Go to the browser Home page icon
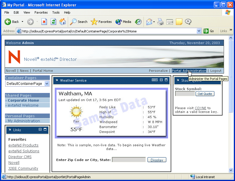Viewport: 235px width, 181px height. coord(63,22)
